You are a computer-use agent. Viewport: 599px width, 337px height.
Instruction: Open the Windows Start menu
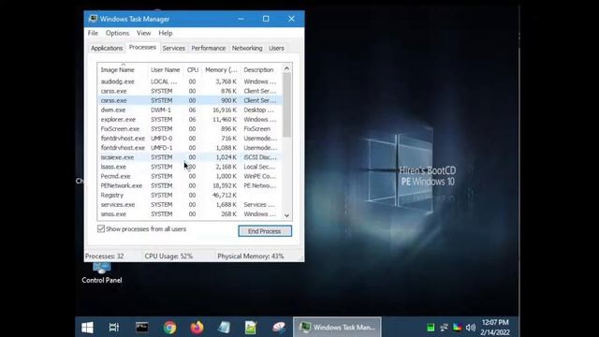click(x=87, y=328)
